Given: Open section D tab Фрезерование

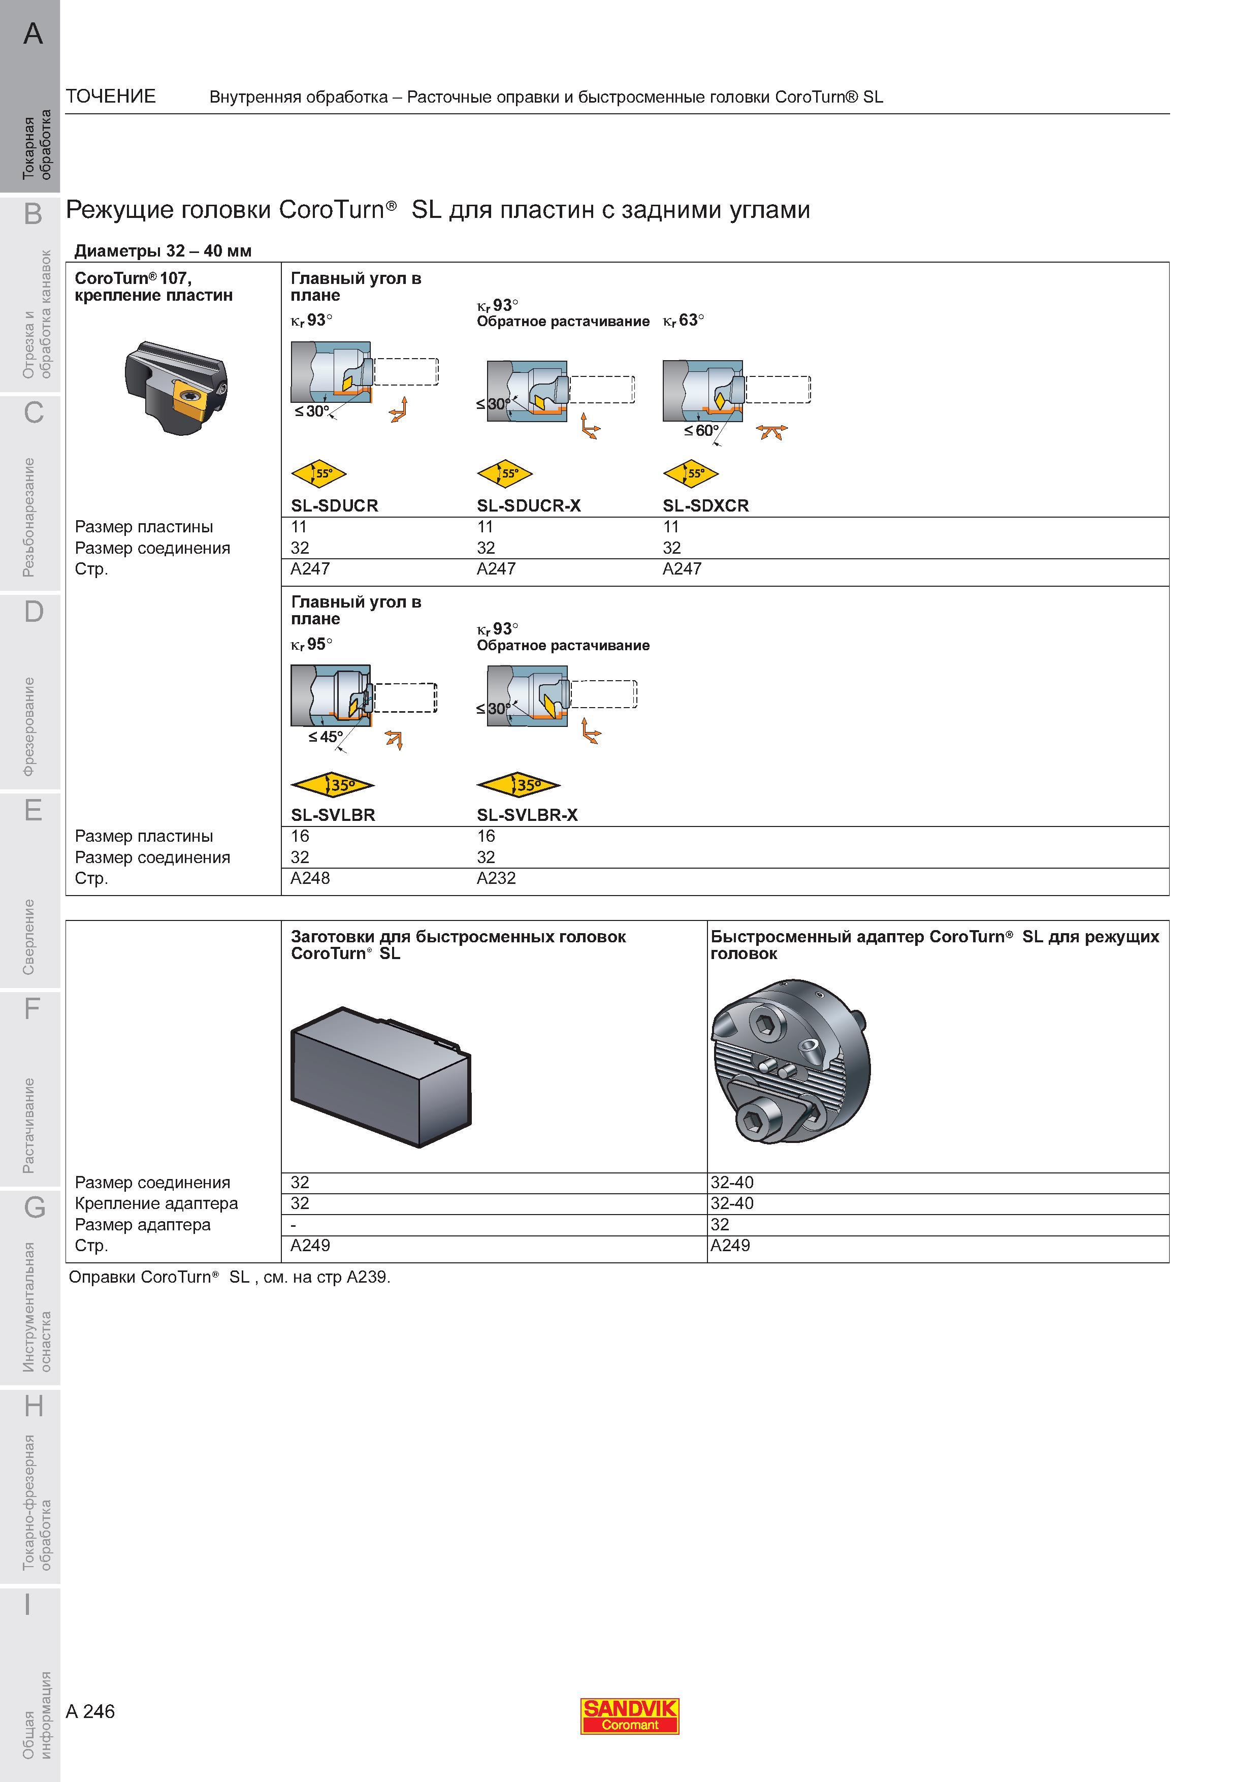Looking at the screenshot, I should pyautogui.click(x=30, y=692).
